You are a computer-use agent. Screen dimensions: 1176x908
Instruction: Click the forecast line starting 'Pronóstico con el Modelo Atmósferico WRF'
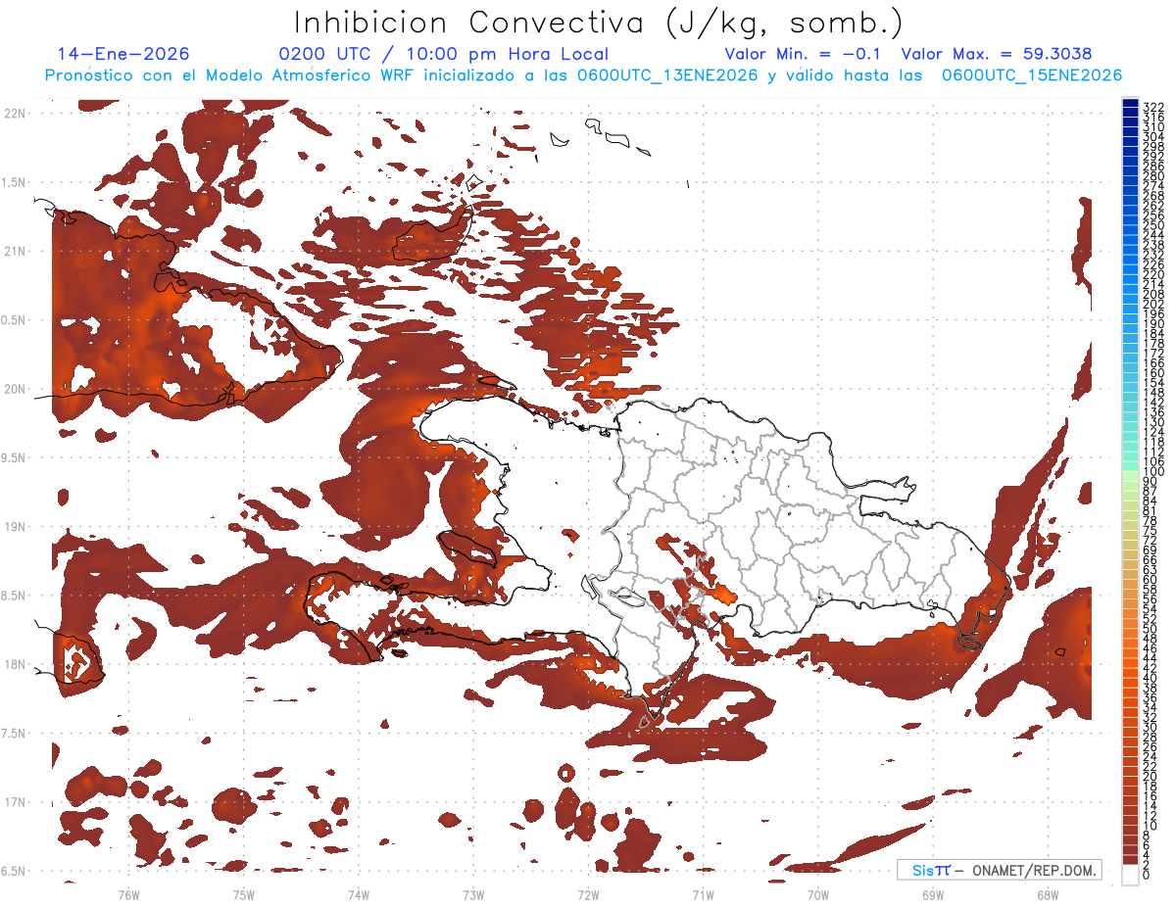[x=583, y=75]
